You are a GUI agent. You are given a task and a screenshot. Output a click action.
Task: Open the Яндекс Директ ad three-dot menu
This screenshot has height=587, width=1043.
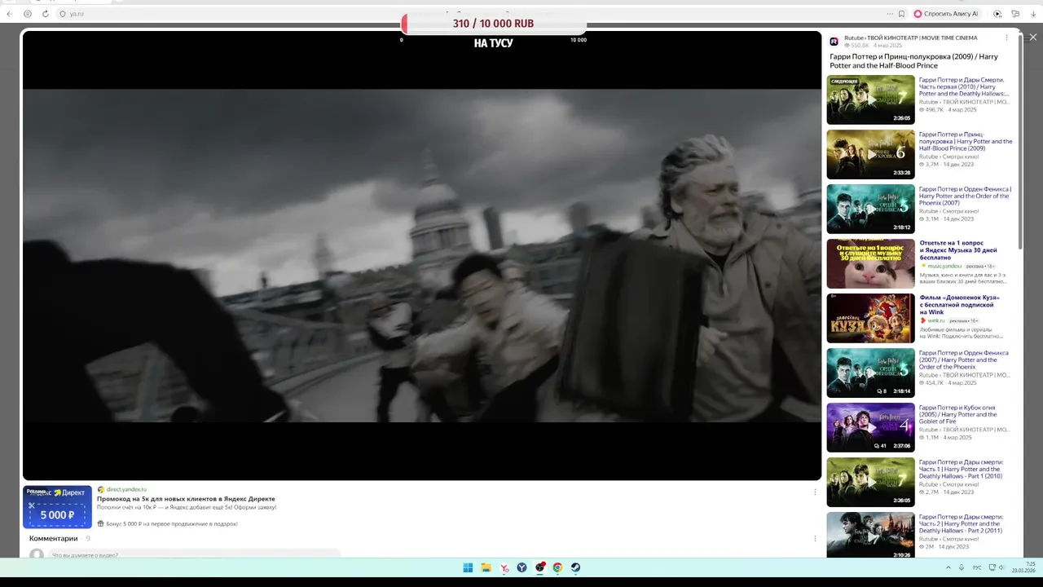[815, 492]
